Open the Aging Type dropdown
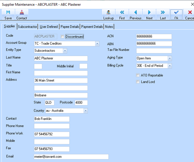The width and height of the screenshot is (194, 162). (169, 58)
